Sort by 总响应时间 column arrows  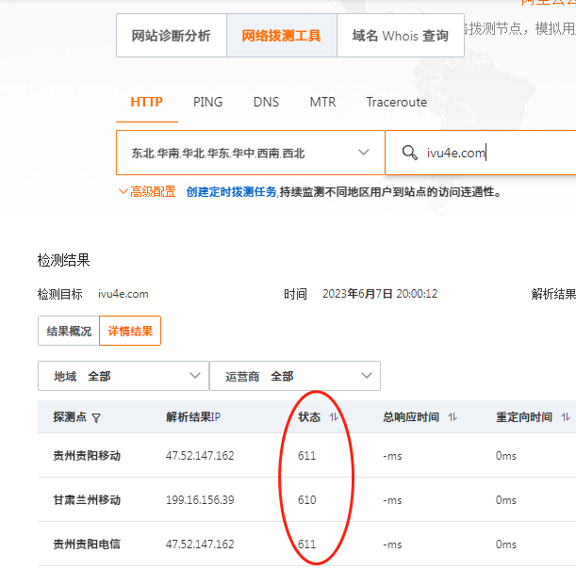click(453, 417)
